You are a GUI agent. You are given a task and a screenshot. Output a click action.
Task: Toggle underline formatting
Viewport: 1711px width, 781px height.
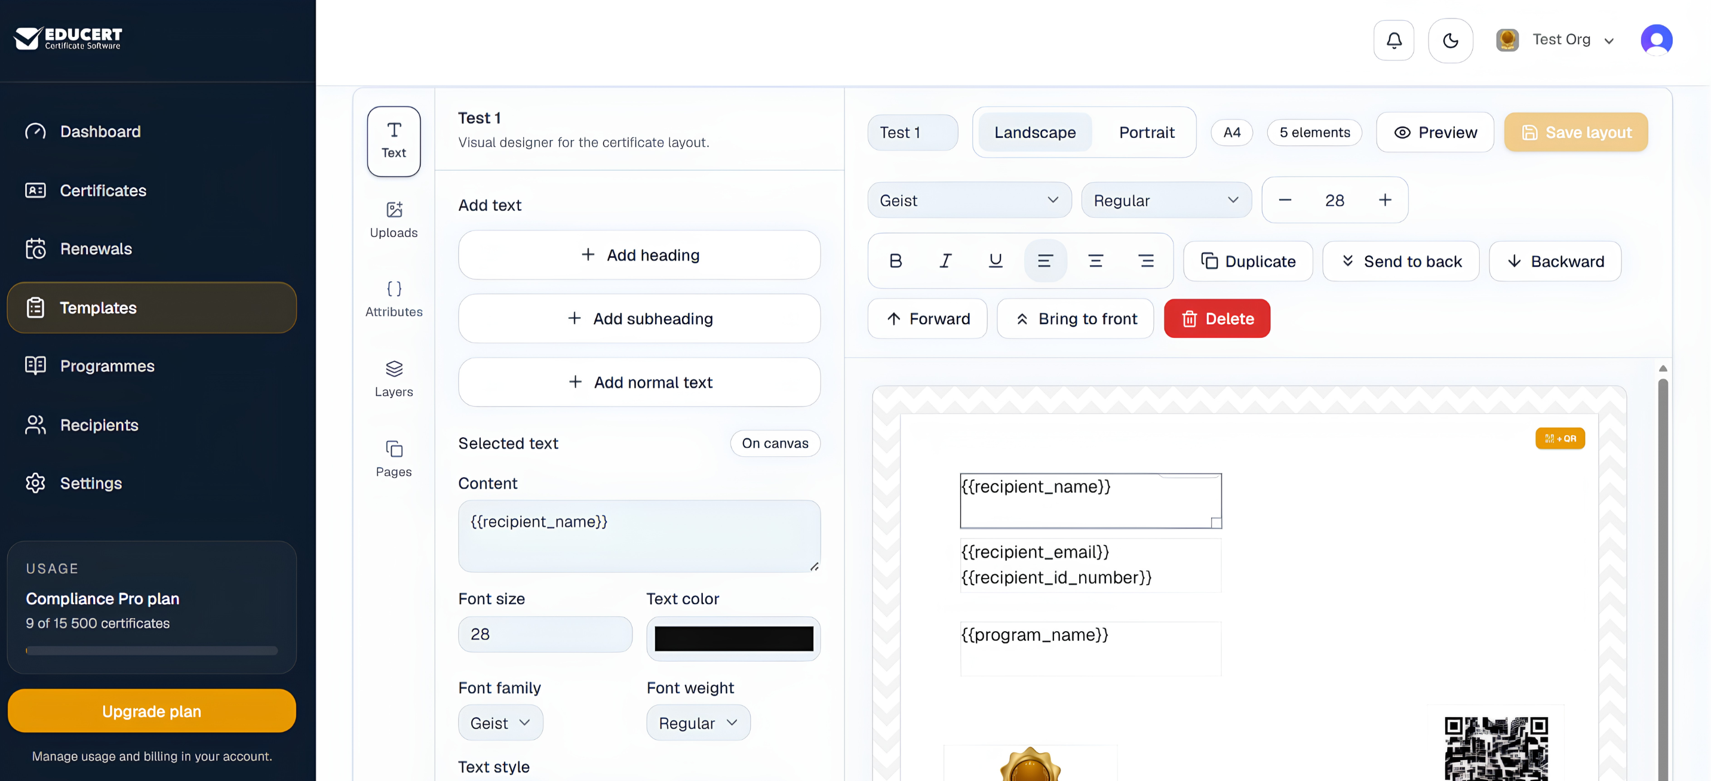pos(995,261)
